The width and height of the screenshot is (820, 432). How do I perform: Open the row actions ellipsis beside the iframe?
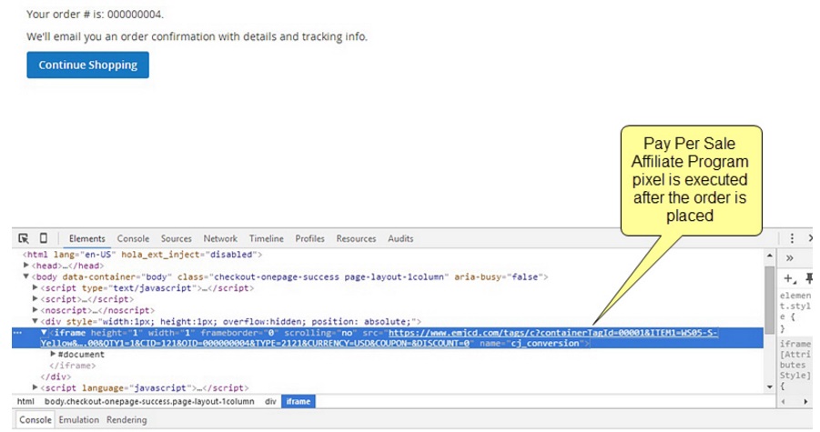pyautogui.click(x=18, y=333)
